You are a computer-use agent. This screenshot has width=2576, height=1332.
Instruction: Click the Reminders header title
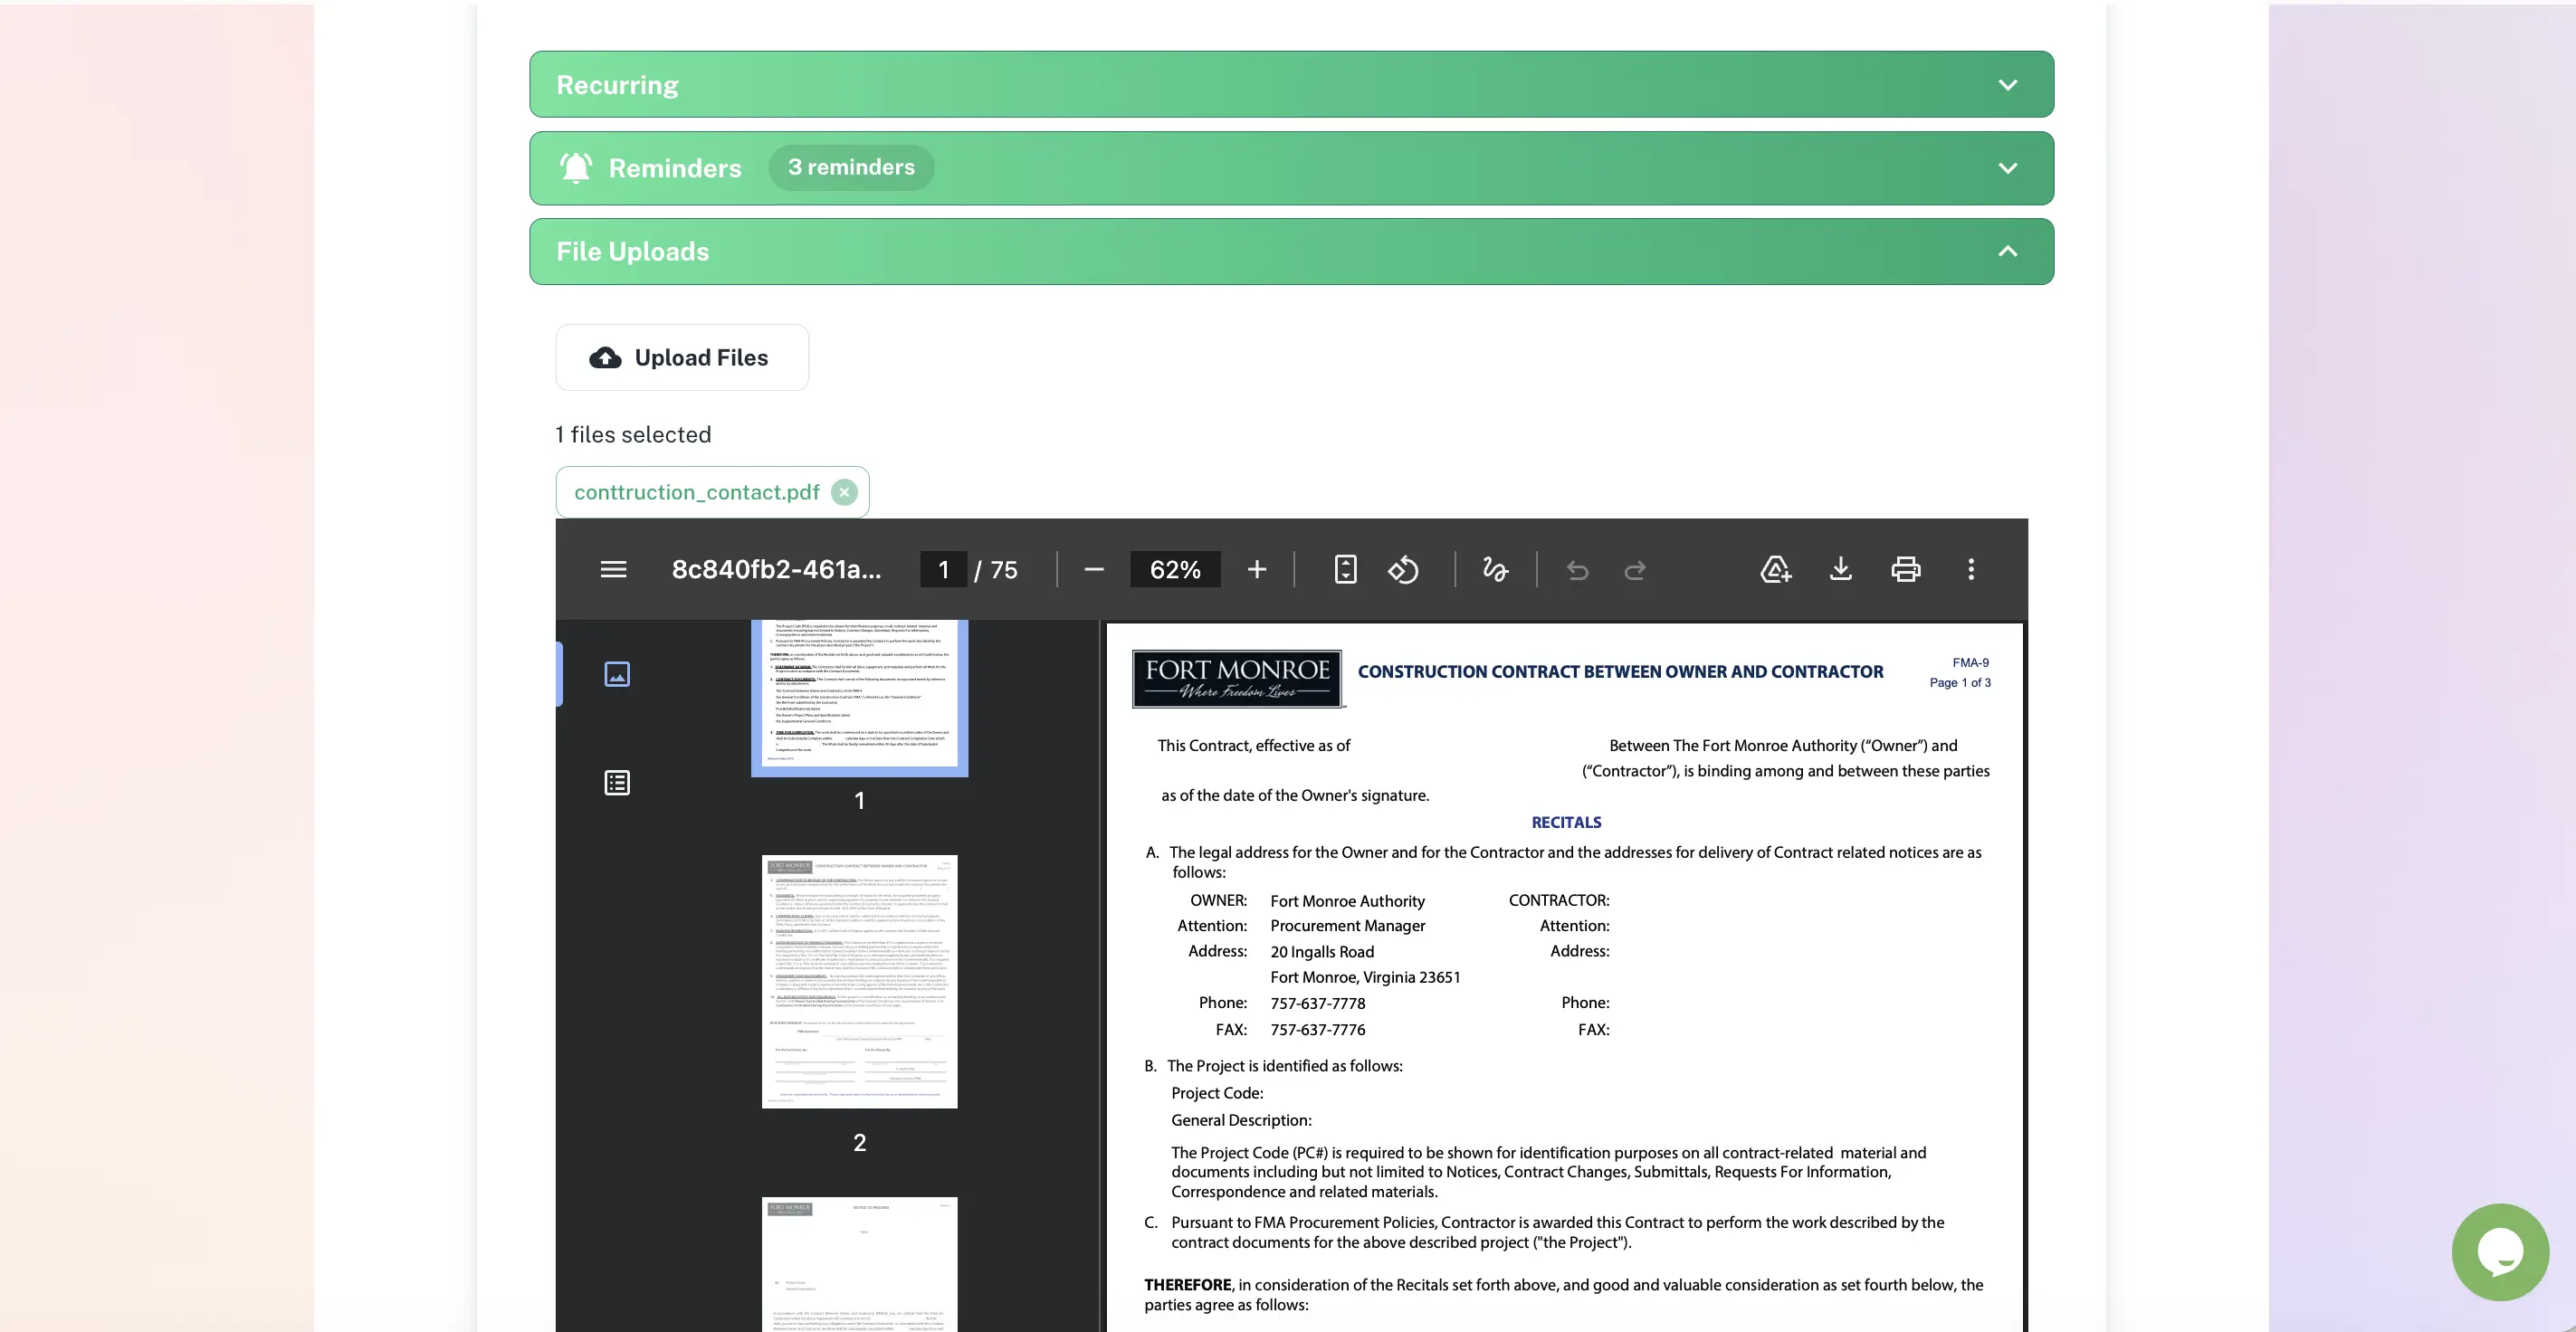[675, 168]
